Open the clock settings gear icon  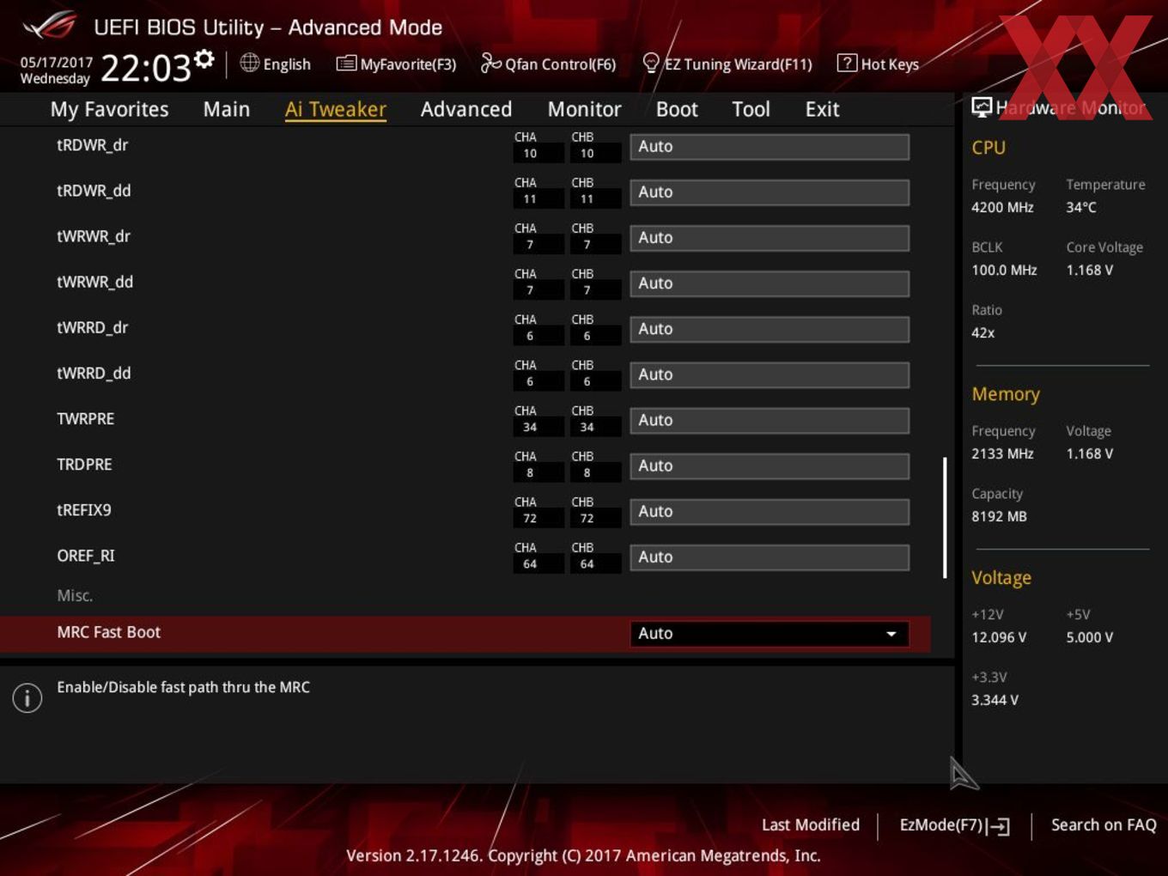(x=204, y=59)
